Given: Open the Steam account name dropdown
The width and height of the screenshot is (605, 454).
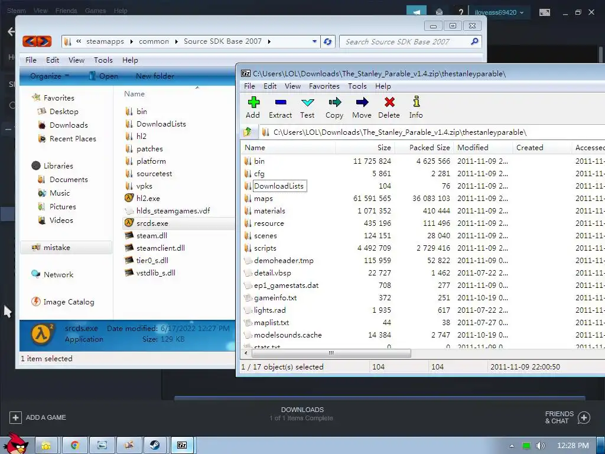Looking at the screenshot, I should [x=499, y=12].
